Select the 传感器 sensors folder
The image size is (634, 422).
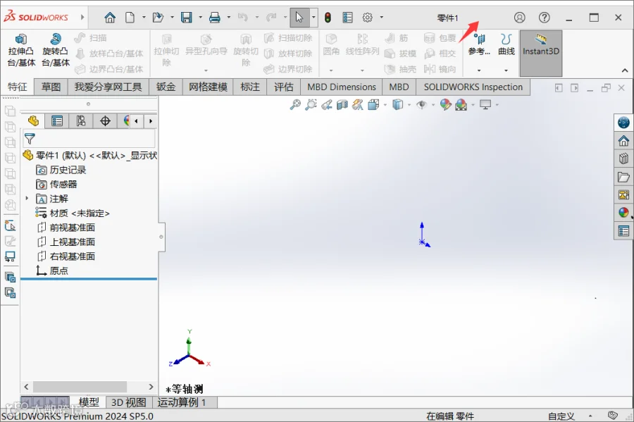pyautogui.click(x=56, y=185)
